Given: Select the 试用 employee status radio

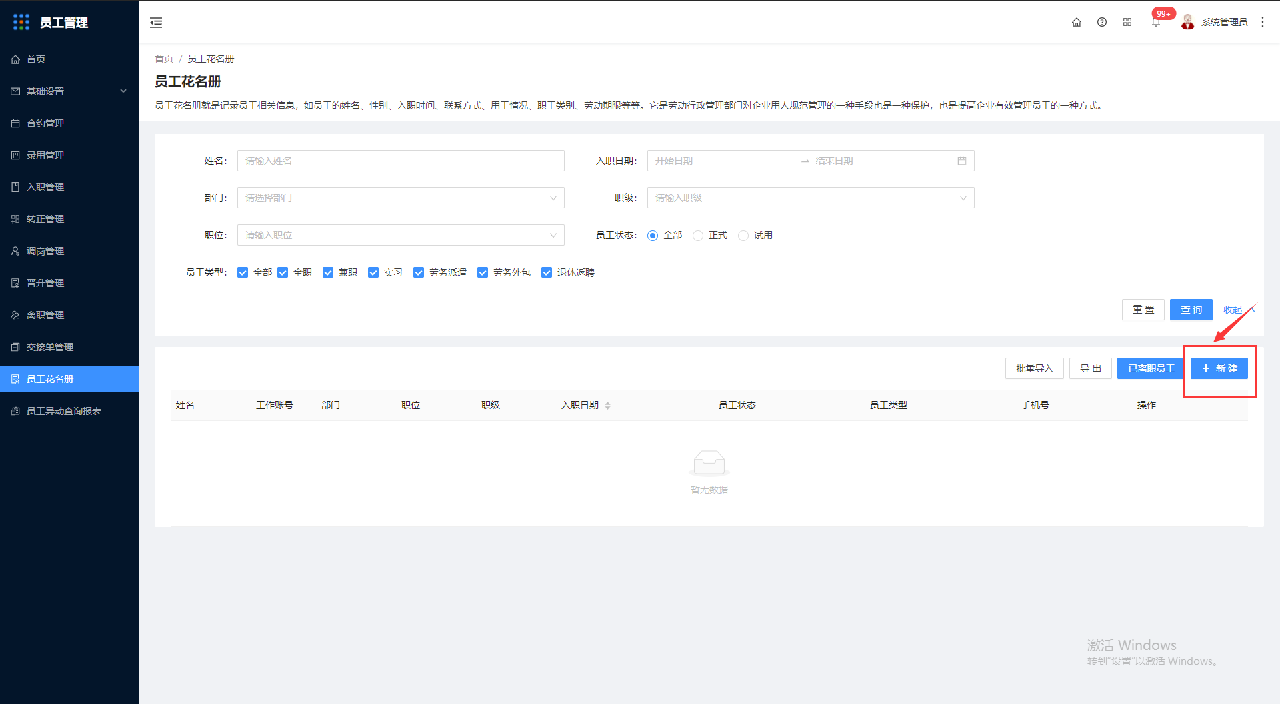Looking at the screenshot, I should pos(743,236).
